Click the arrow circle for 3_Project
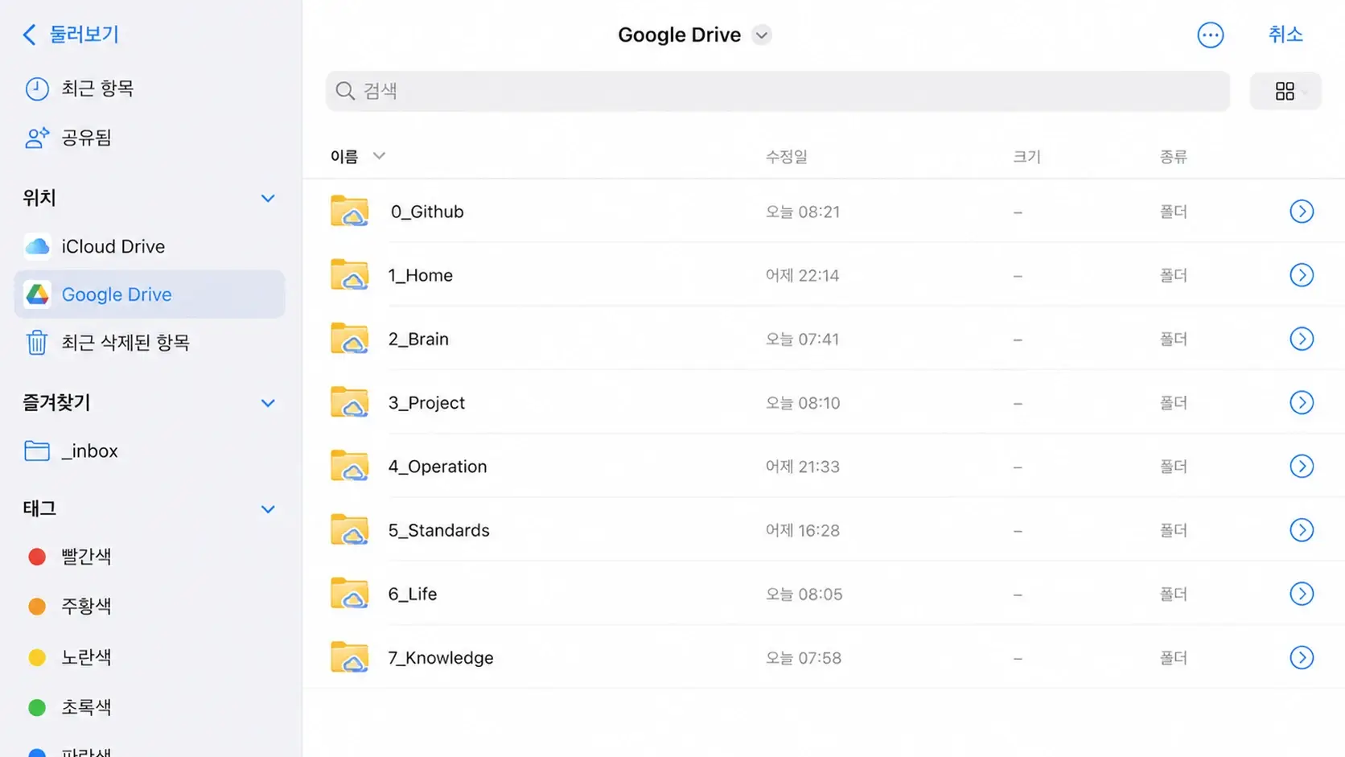This screenshot has width=1345, height=757. [x=1302, y=402]
